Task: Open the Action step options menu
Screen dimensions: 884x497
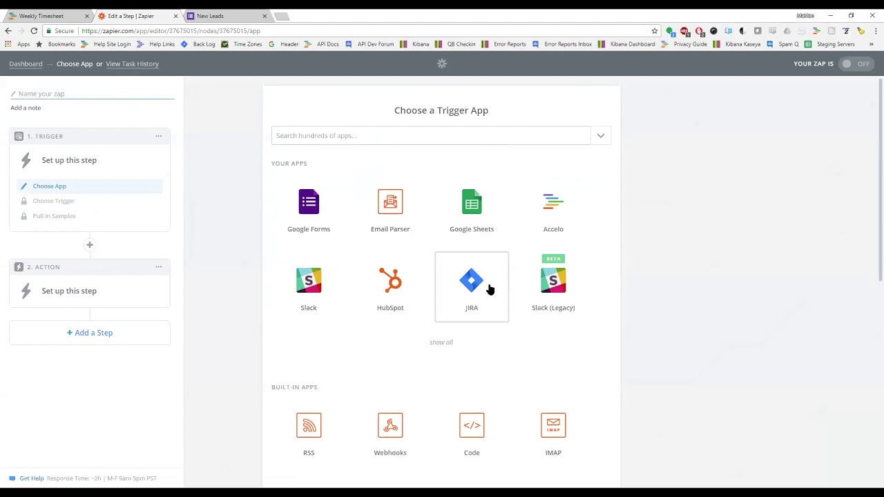Action: pyautogui.click(x=158, y=266)
